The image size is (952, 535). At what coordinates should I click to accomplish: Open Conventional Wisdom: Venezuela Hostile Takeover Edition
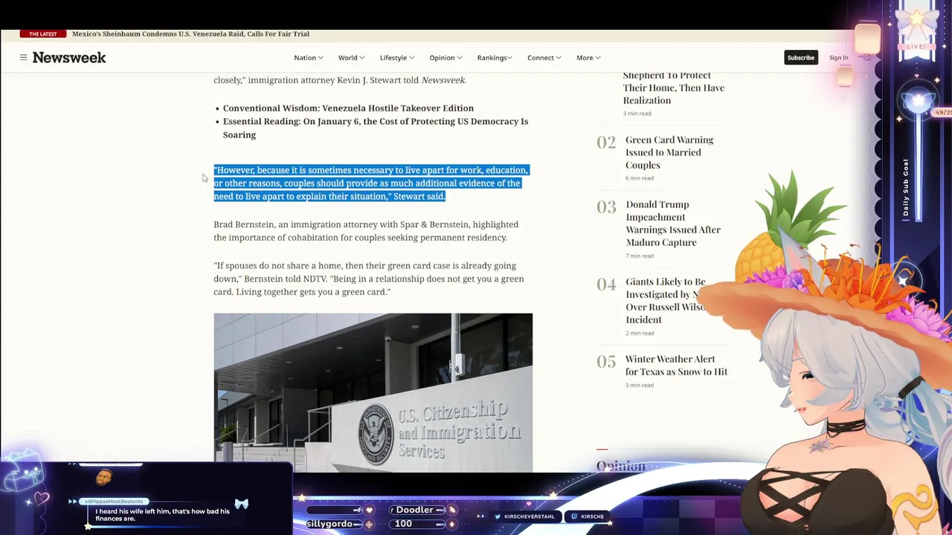pos(348,108)
